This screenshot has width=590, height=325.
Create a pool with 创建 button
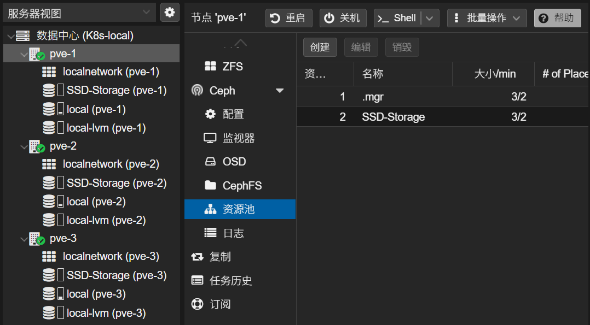pyautogui.click(x=320, y=47)
